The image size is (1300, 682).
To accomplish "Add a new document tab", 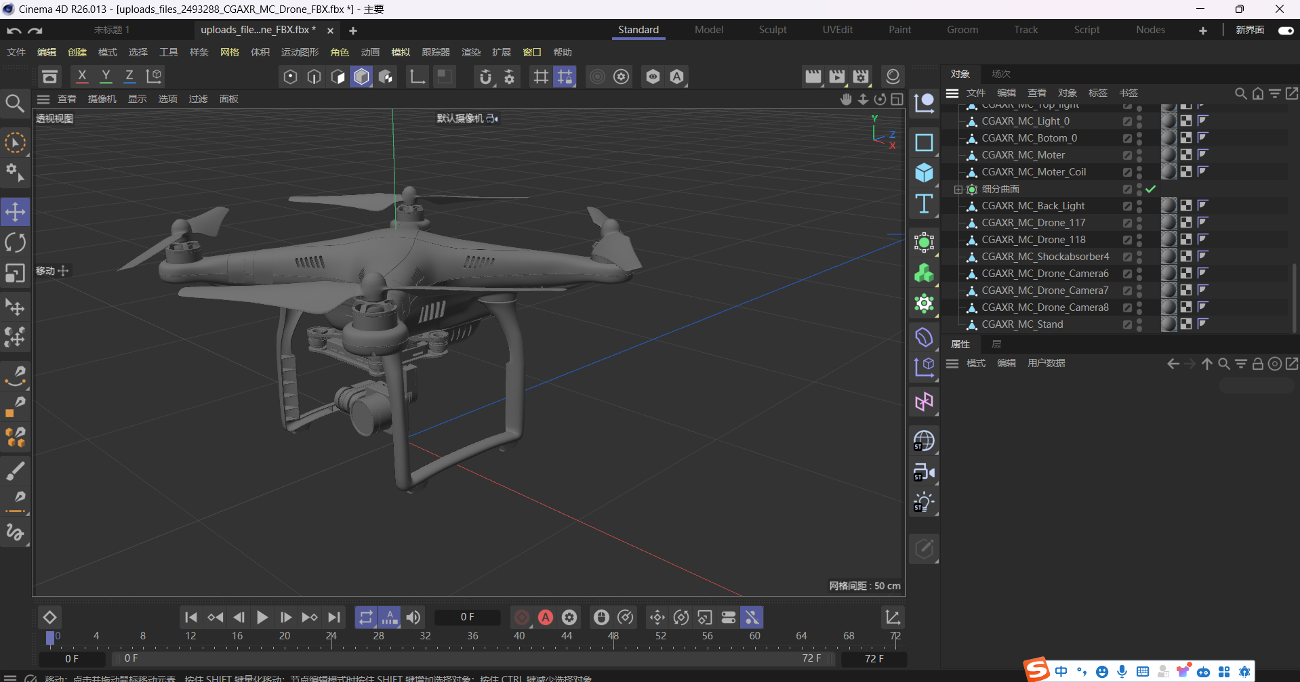I will click(353, 30).
